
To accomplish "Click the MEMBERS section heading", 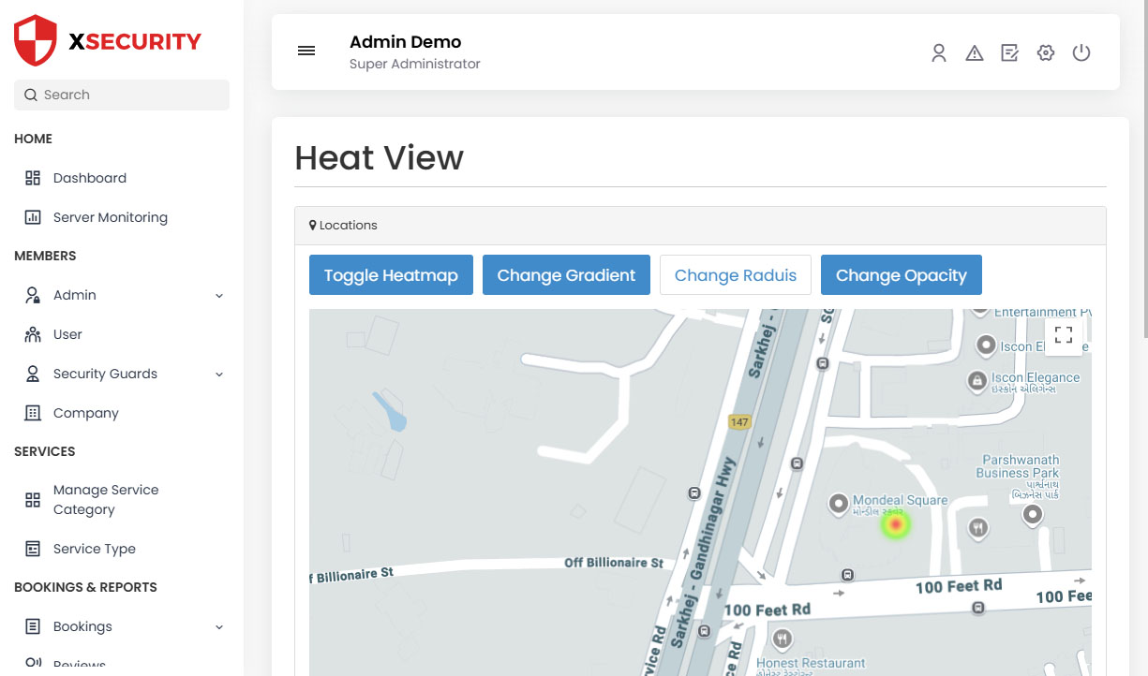I will pos(45,256).
